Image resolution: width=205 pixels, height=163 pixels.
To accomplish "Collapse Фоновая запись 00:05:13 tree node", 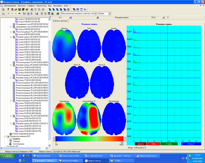I will tap(11, 123).
